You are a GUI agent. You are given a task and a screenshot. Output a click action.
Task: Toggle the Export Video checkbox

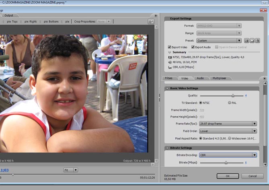169,47
